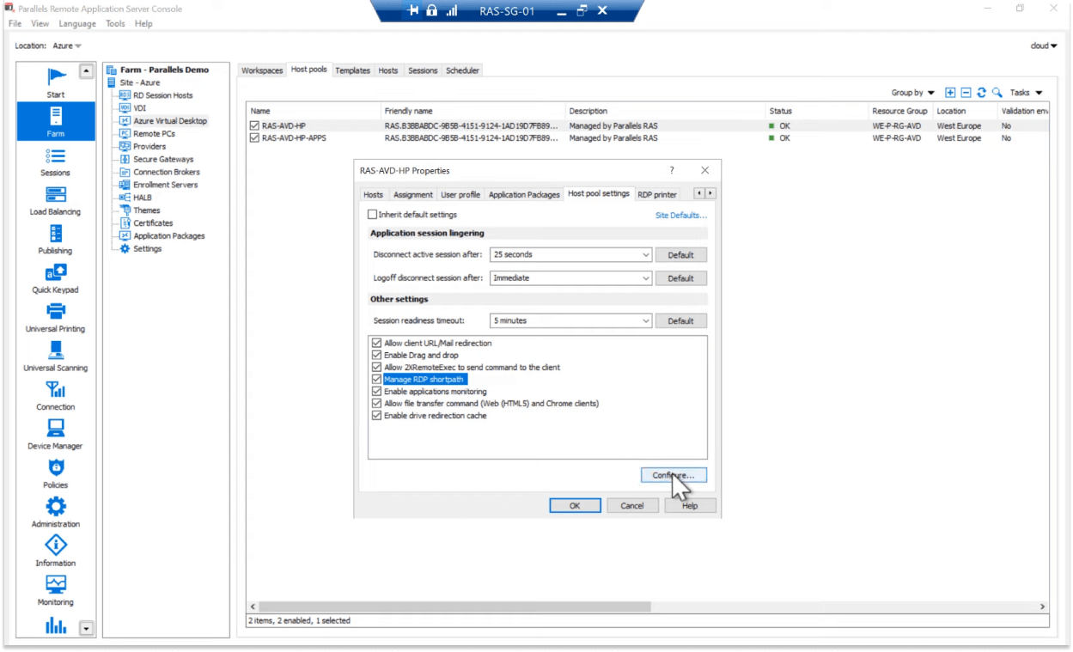This screenshot has width=1073, height=652.
Task: Expand the Session readiness timeout dropdown
Action: pyautogui.click(x=570, y=320)
